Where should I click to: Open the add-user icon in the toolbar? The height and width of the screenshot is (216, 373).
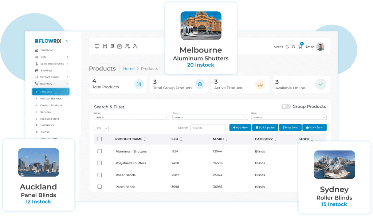click(136, 46)
